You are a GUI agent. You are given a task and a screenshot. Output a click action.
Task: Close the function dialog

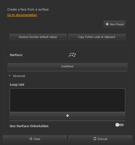(x=35, y=139)
